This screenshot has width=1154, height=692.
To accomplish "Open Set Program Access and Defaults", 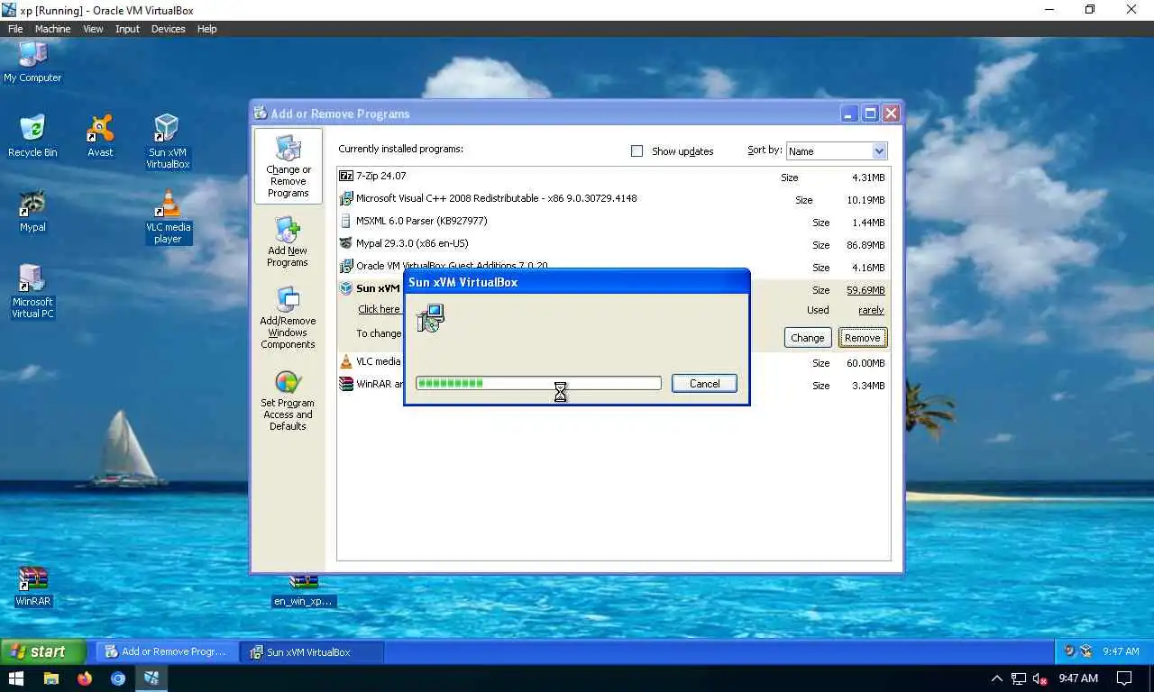I will [288, 401].
